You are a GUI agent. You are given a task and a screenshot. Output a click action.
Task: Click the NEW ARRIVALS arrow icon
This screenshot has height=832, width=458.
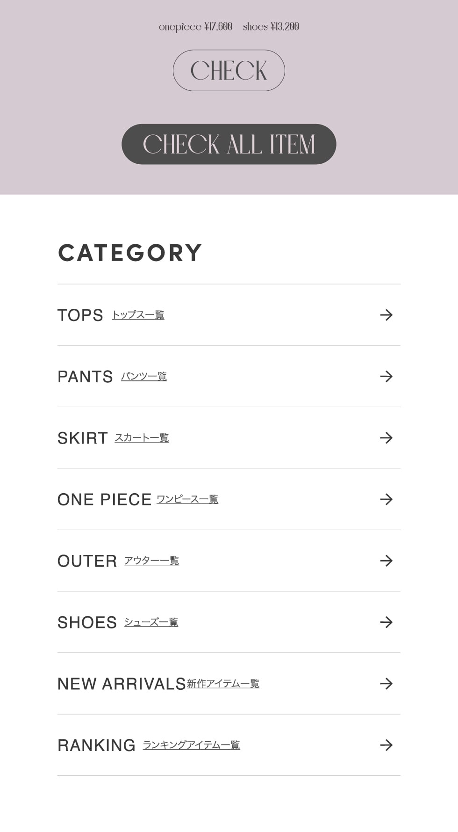(x=386, y=684)
